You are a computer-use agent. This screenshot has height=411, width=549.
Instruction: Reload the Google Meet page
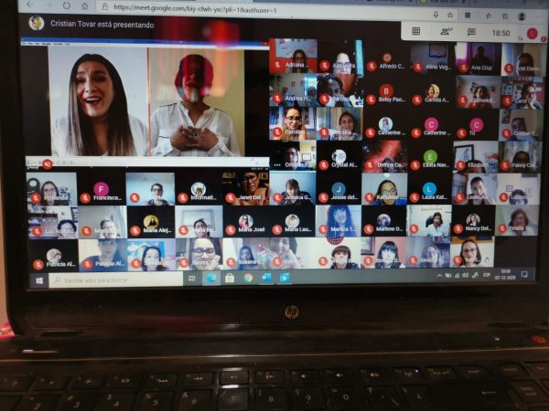(64, 5)
